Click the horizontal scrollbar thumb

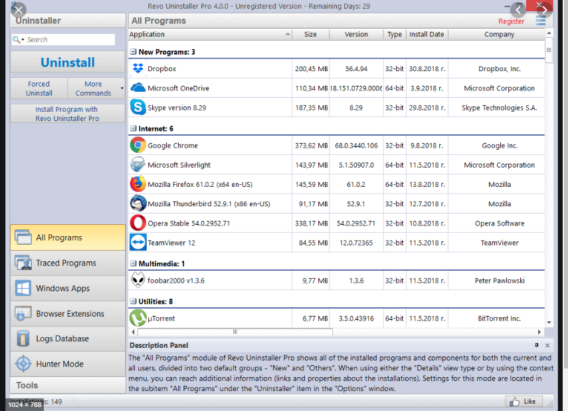point(235,332)
